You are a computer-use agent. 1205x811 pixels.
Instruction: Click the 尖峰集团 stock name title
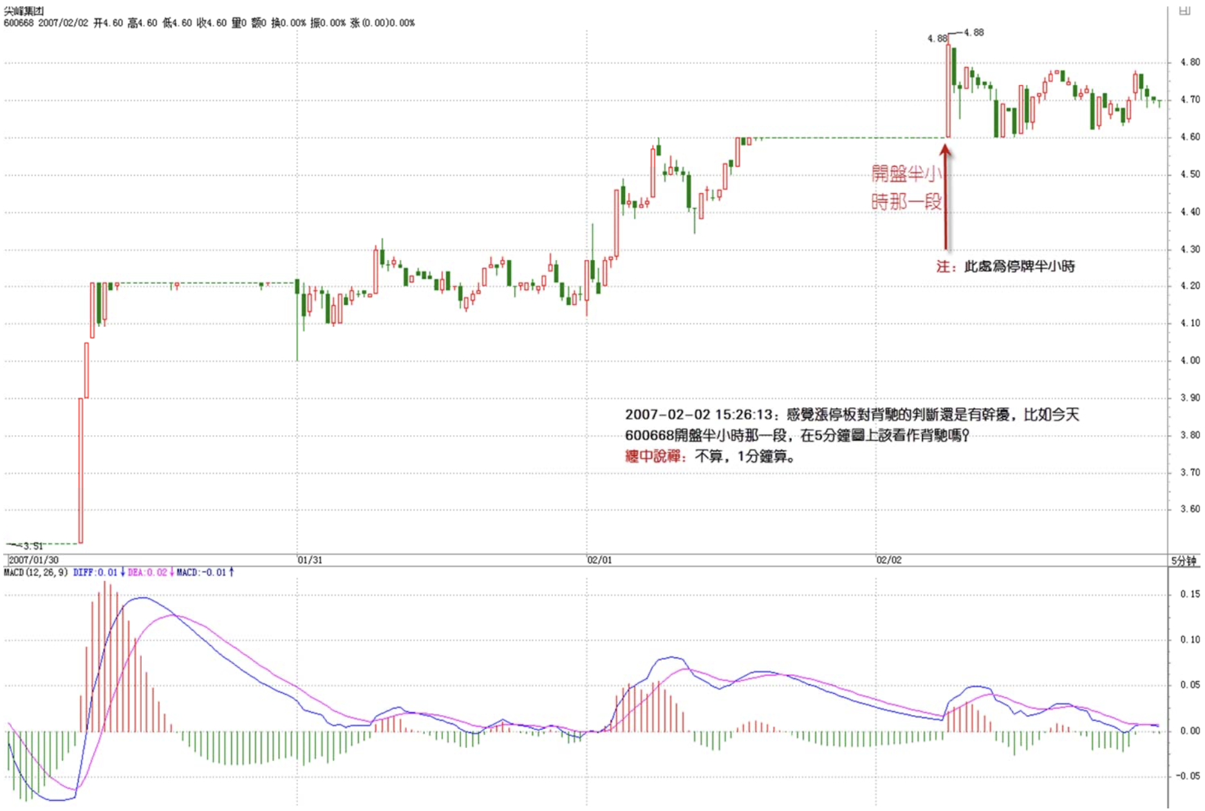coord(24,11)
